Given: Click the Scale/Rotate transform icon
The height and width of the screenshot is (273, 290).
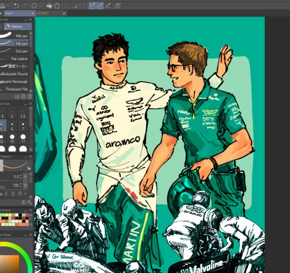Looking at the screenshot, I should (x=57, y=6).
